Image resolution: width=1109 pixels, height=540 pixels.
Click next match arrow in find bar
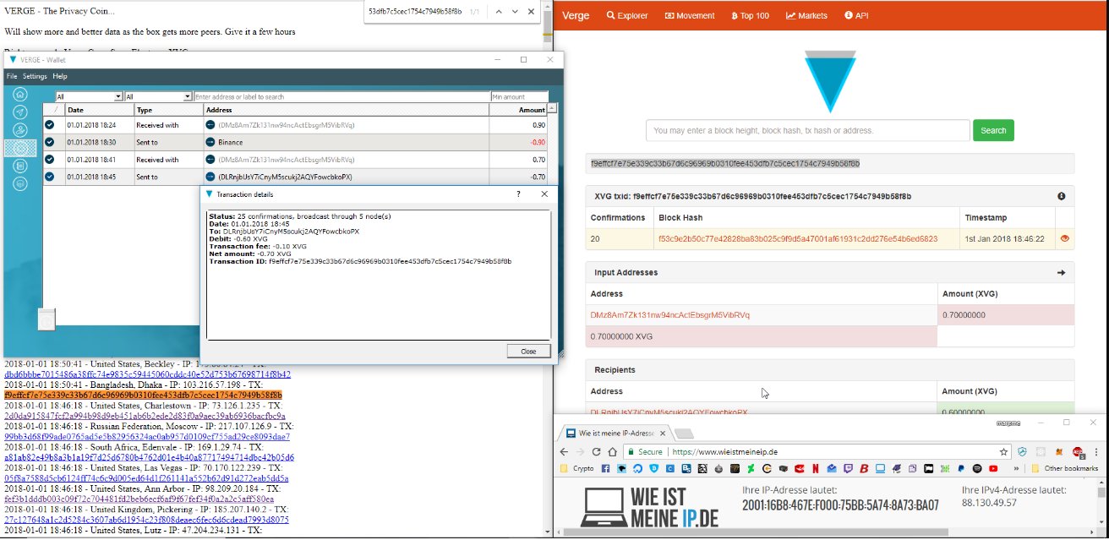click(516, 12)
